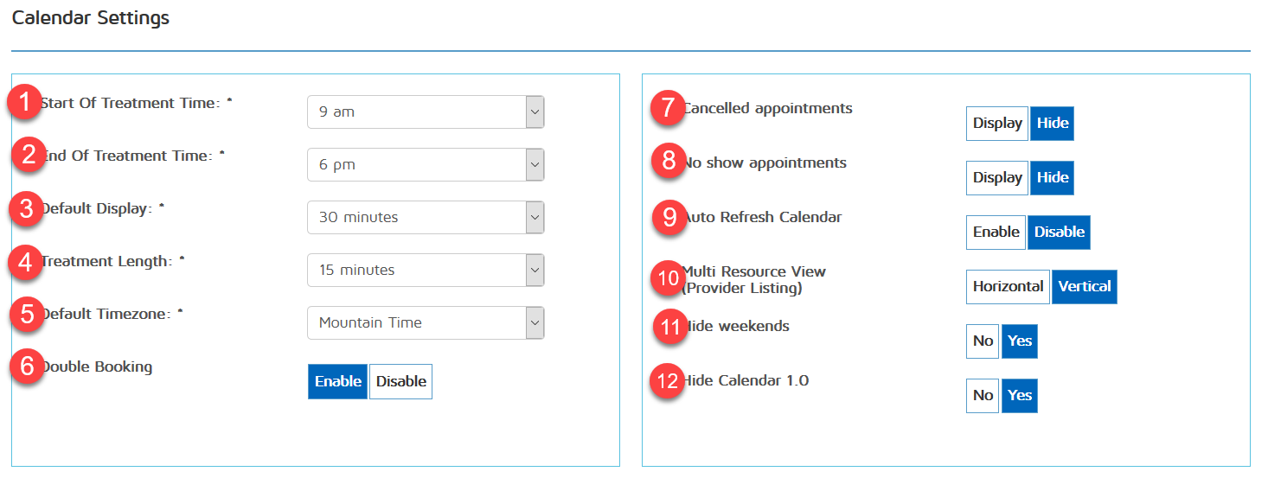Choose No for Hide Calendar 1.0
Viewport: 1268px width, 478px height.
(983, 396)
